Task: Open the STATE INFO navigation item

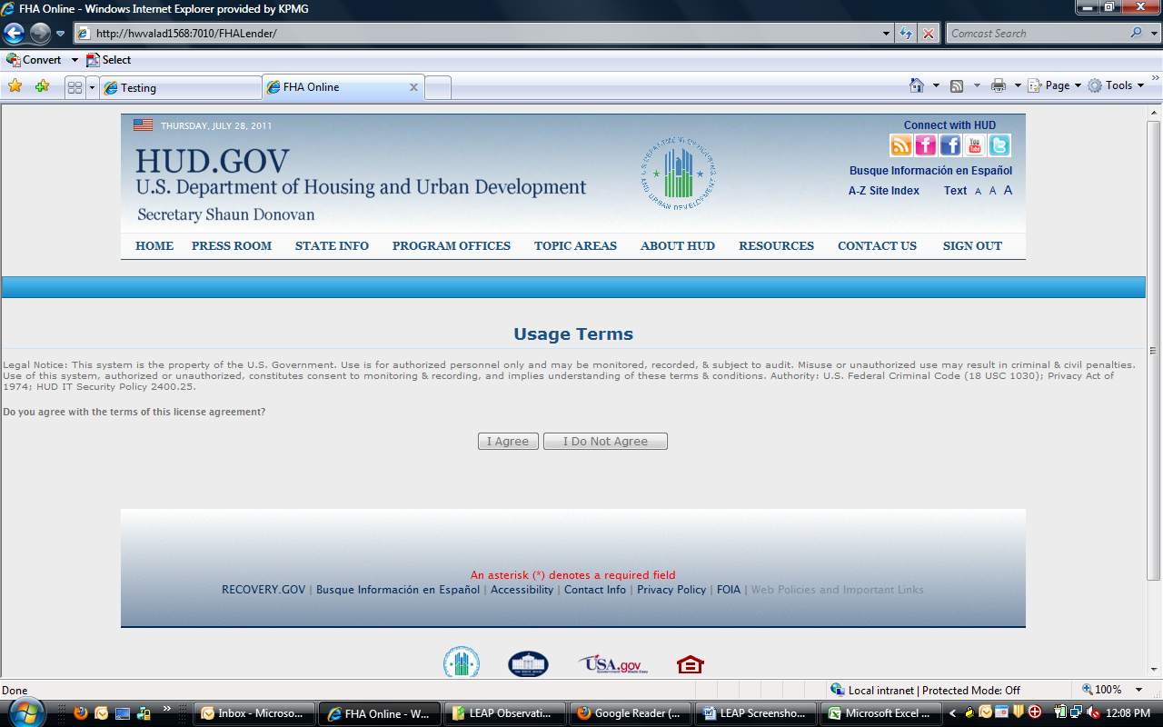Action: click(332, 245)
